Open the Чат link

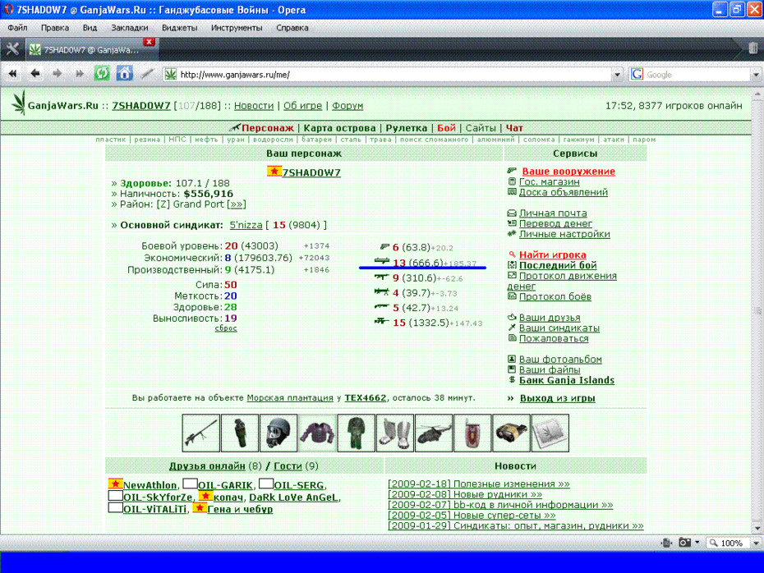click(514, 128)
